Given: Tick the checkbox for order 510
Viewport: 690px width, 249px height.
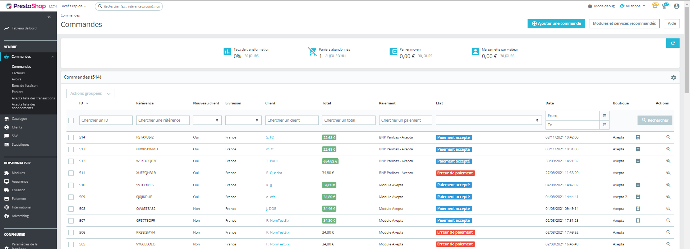Looking at the screenshot, I should [x=71, y=185].
